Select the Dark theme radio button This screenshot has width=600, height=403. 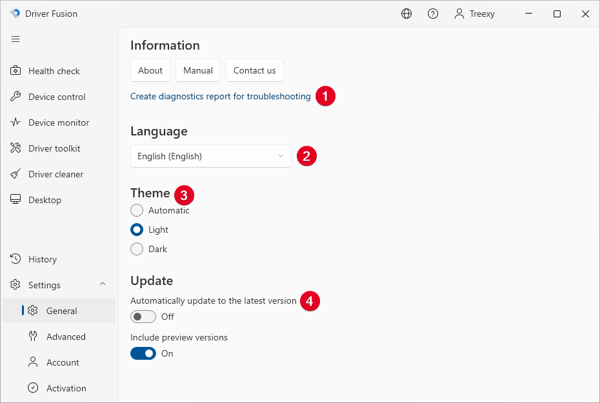click(x=137, y=249)
